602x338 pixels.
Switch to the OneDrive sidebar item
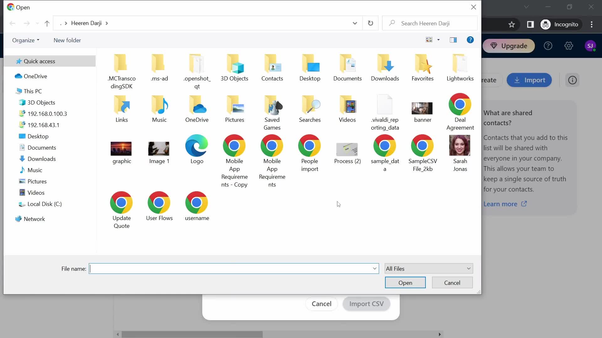click(x=35, y=76)
